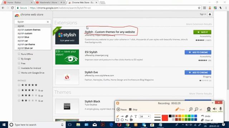The height and width of the screenshot is (128, 229).
Task: Open the Windows Start menu
Action: tap(4, 125)
